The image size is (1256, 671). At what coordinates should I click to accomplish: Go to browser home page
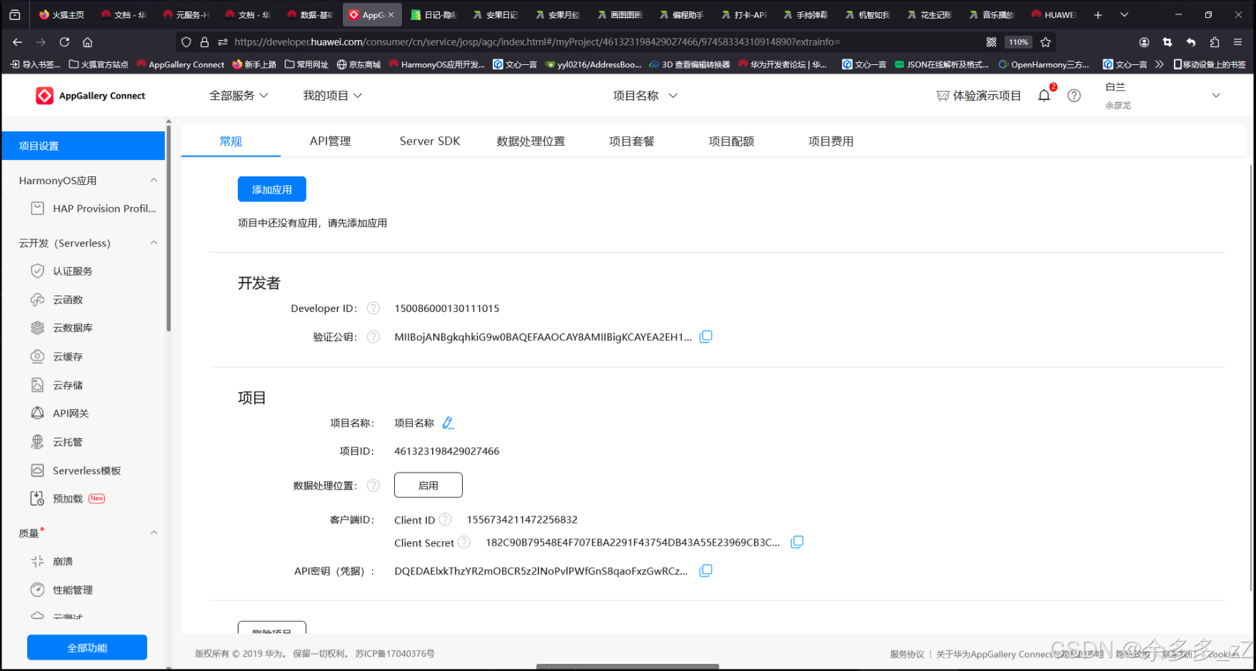pos(87,42)
